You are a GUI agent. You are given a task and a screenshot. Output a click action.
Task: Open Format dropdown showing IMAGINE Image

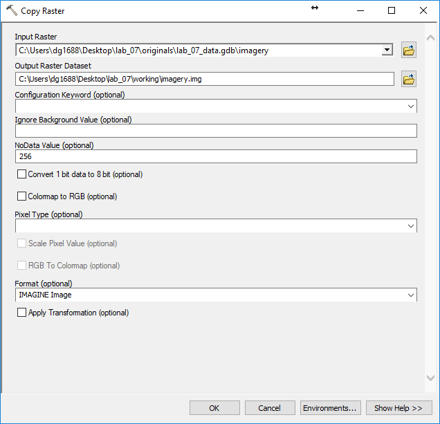411,295
